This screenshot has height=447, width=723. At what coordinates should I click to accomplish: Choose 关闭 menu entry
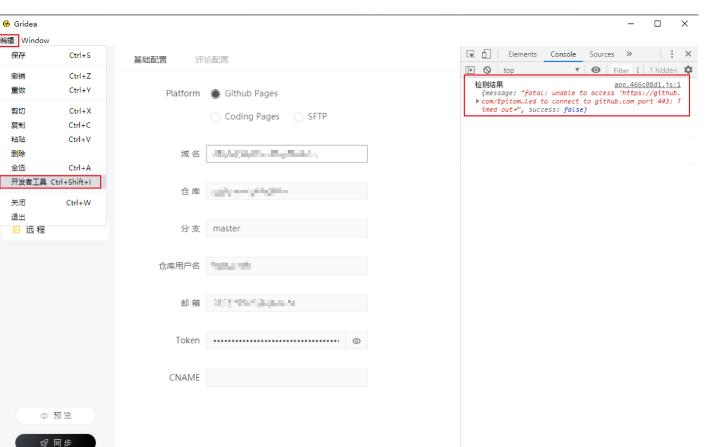click(x=53, y=203)
